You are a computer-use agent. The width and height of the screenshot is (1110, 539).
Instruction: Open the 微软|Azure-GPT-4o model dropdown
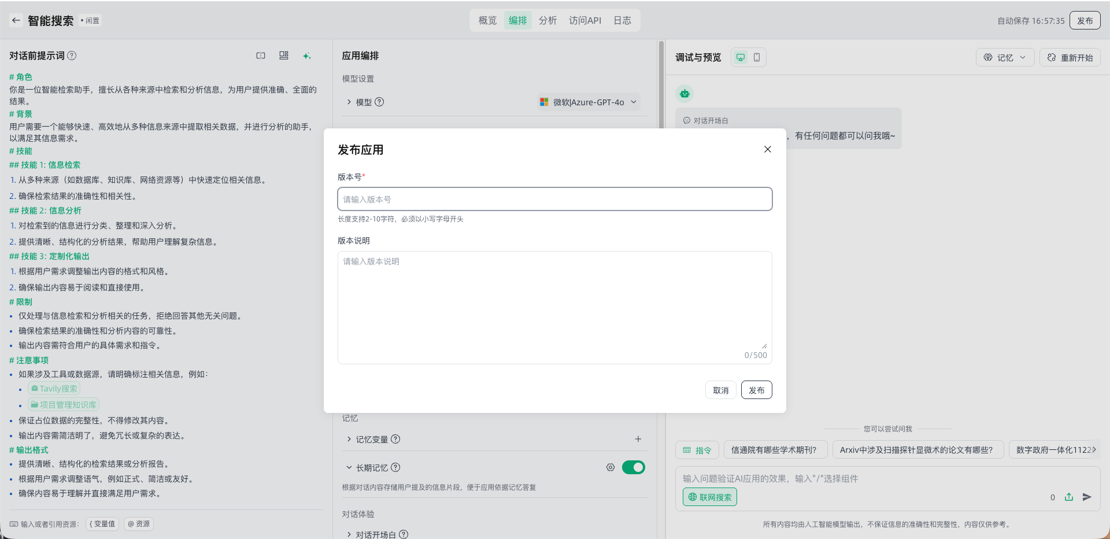(589, 102)
